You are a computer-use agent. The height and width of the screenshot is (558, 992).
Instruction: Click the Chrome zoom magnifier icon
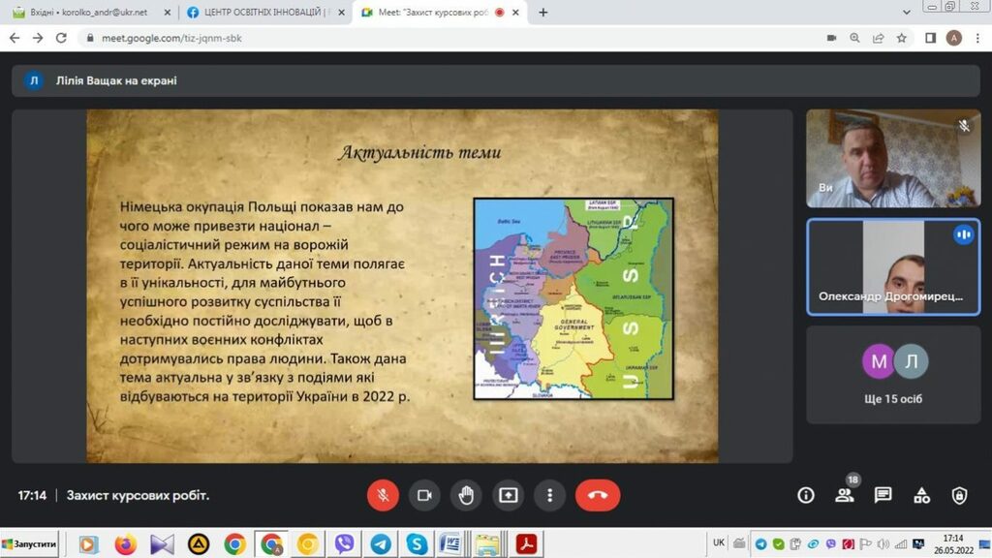854,38
